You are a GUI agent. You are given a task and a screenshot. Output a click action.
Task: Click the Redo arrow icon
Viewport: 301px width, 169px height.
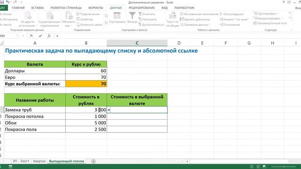tap(15, 2)
